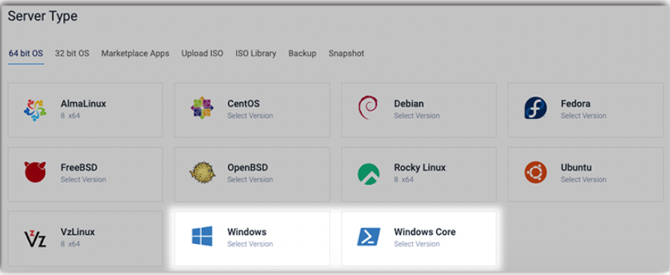This screenshot has height=275, width=670.
Task: Click the FreeBSD daemon logo
Action: [x=35, y=172]
